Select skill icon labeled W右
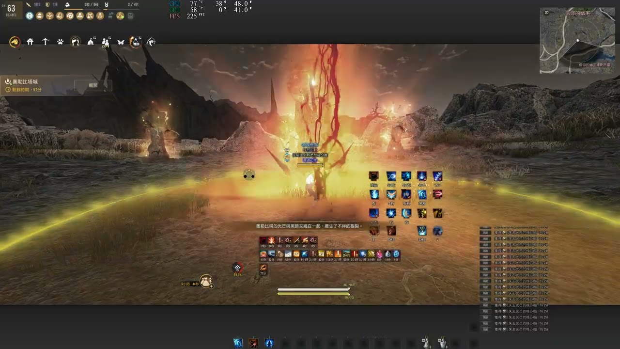This screenshot has height=349, width=620. tap(374, 213)
